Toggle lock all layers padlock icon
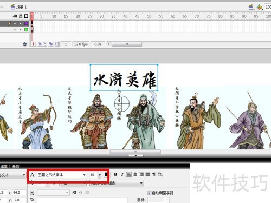This screenshot has width=271, height=203. pos(21,16)
